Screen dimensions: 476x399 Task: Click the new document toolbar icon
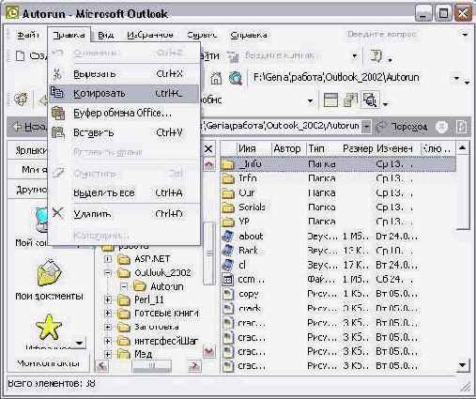21,56
